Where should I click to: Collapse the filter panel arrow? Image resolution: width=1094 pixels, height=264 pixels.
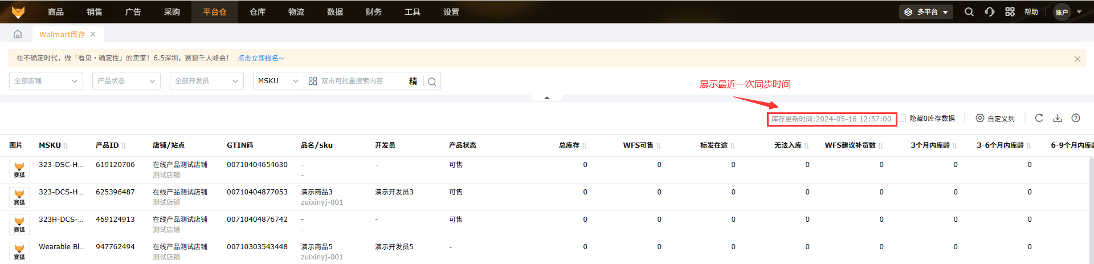(547, 98)
